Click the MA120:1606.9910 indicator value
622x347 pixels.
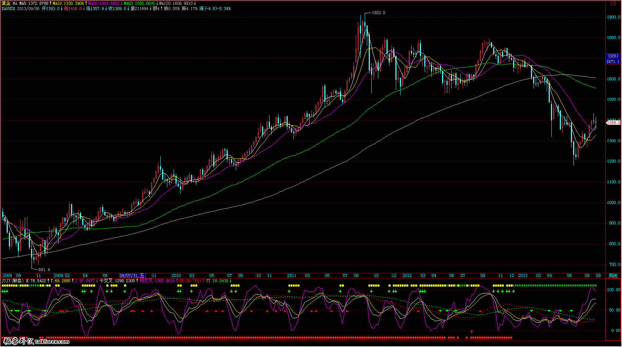pos(176,3)
